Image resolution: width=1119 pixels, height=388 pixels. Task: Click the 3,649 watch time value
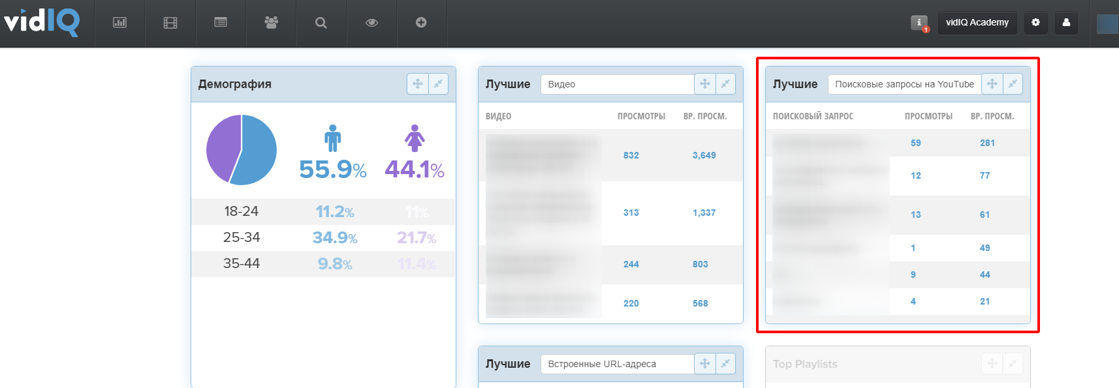click(x=704, y=155)
